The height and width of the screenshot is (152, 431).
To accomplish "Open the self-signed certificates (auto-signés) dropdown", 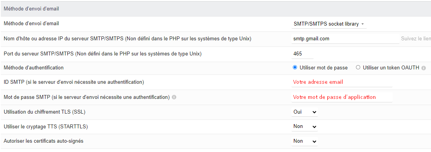I will pos(305,141).
